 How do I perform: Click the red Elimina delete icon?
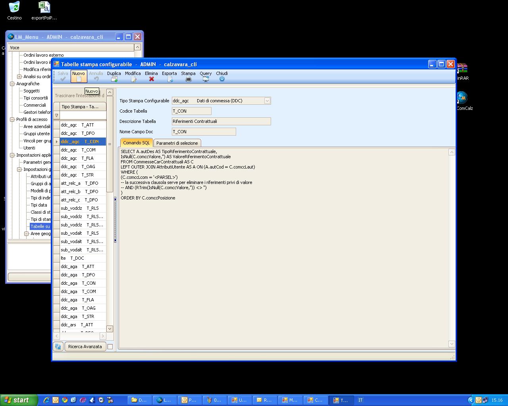[x=151, y=79]
